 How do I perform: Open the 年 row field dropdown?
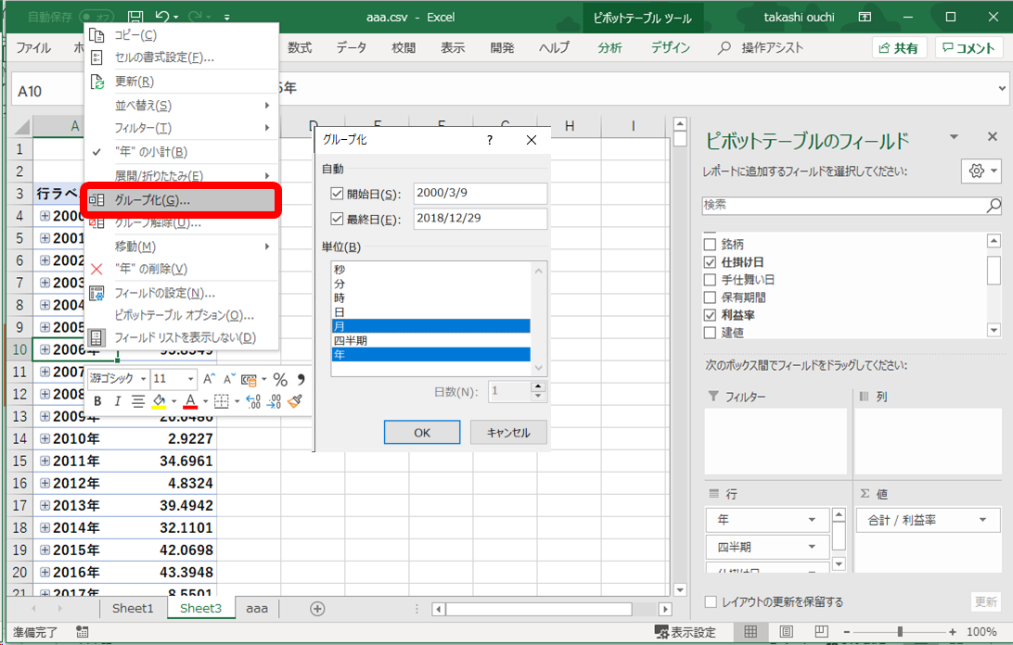pyautogui.click(x=812, y=520)
